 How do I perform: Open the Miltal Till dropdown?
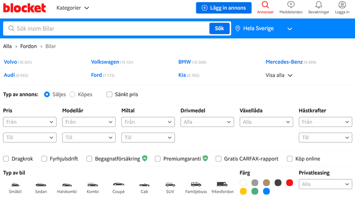point(148,137)
